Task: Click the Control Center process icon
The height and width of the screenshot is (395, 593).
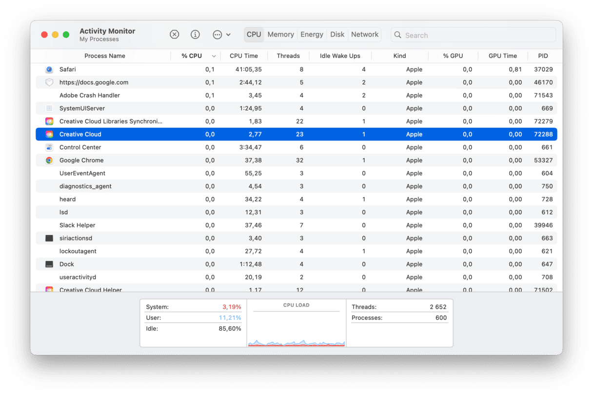Action: (x=49, y=147)
